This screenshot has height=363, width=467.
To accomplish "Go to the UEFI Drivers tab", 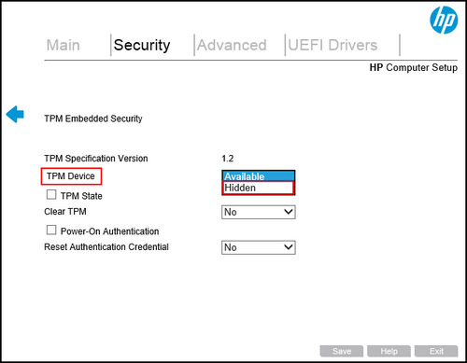I will (333, 45).
